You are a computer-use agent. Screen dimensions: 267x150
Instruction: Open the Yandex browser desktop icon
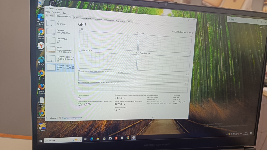41,47
